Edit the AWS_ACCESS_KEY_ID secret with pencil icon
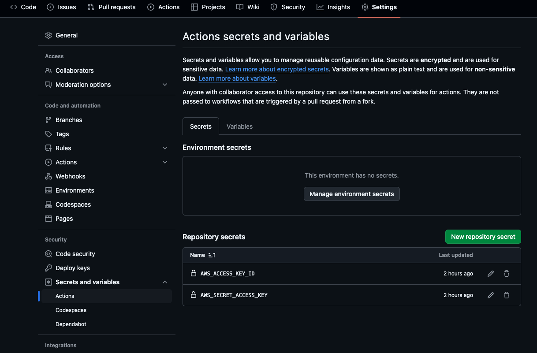This screenshot has height=353, width=537. 491,274
